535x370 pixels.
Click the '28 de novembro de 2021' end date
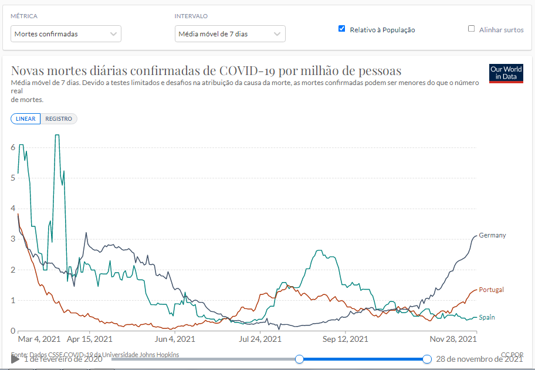coord(479,359)
